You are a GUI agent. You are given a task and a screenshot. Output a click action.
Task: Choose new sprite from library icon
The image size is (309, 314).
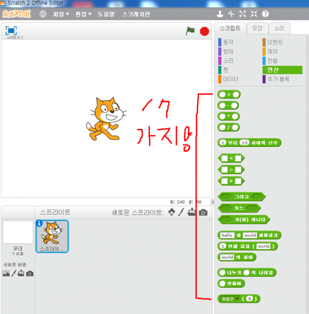pyautogui.click(x=171, y=212)
